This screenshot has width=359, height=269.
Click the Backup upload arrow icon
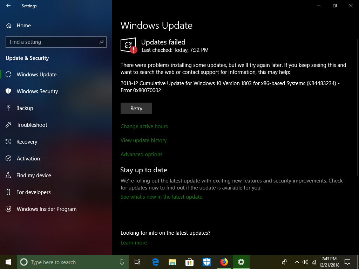tap(8, 108)
